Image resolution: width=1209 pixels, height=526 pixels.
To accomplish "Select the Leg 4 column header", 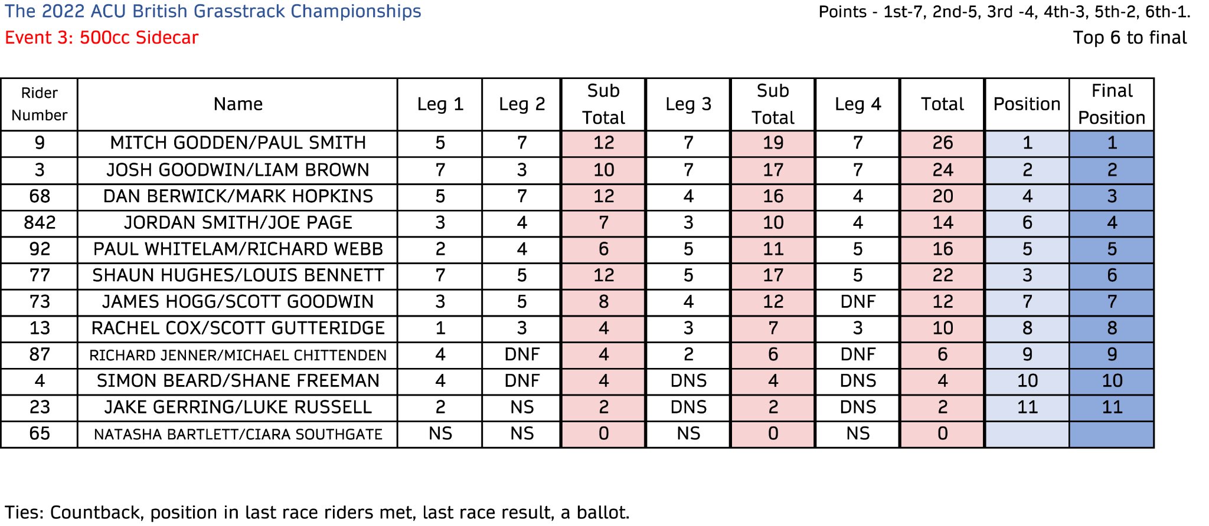I will coord(857,104).
